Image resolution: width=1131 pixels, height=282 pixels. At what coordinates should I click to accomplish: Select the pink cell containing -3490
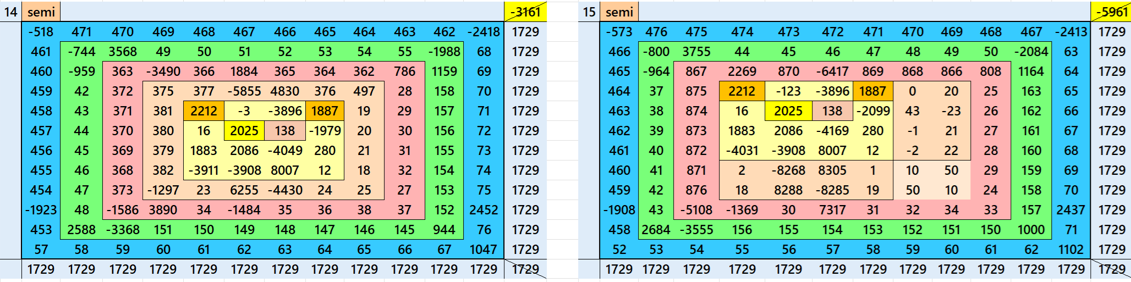[x=163, y=71]
